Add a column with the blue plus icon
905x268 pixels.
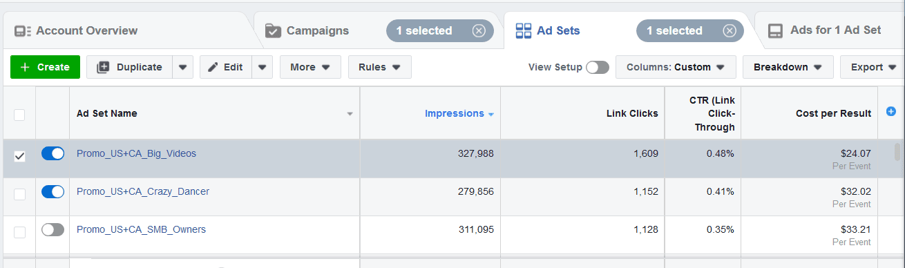(891, 112)
